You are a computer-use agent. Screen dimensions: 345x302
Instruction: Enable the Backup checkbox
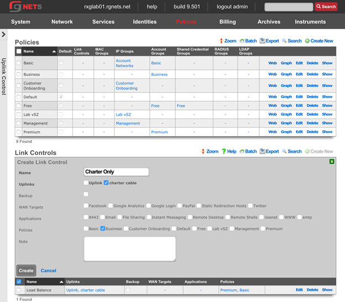coord(86,194)
